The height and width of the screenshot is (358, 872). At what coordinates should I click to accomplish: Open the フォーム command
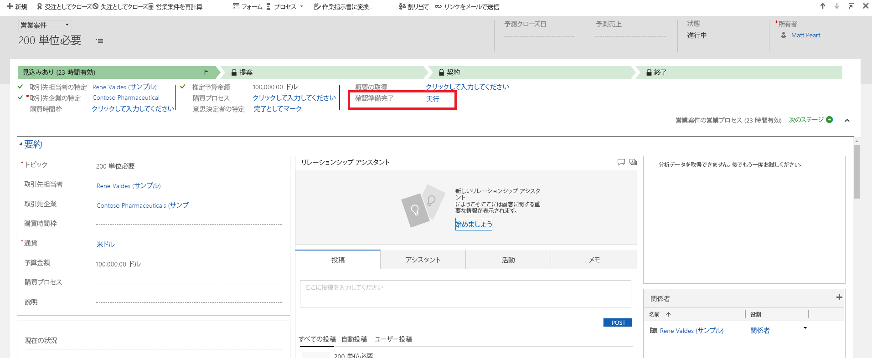point(248,7)
